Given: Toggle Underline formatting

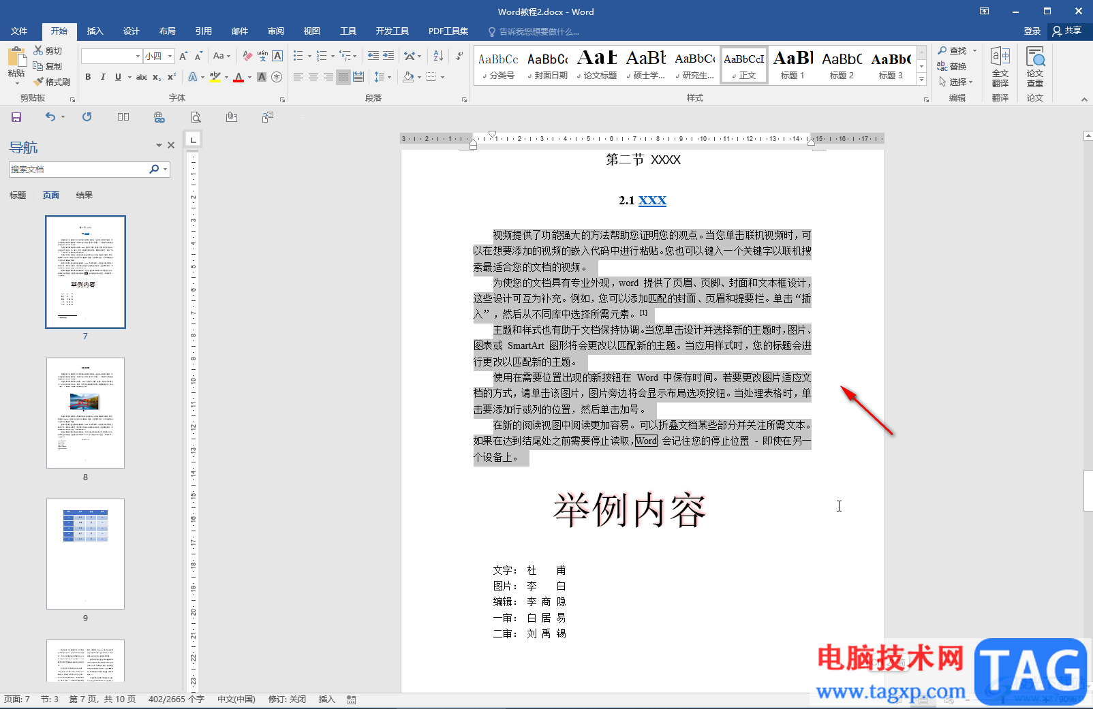Looking at the screenshot, I should point(118,77).
